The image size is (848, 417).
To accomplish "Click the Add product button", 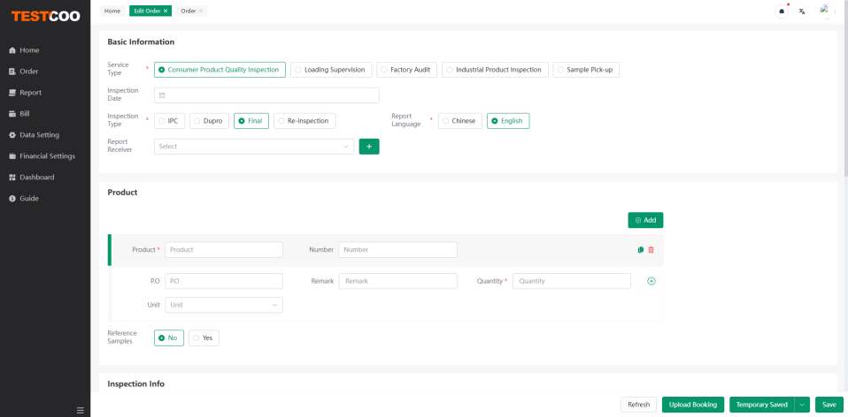I will coord(645,220).
